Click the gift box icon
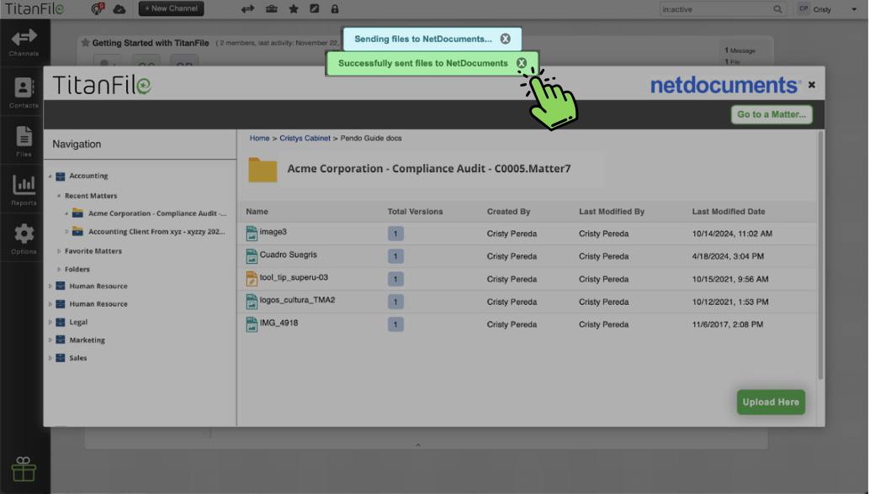The width and height of the screenshot is (870, 494). tap(24, 469)
